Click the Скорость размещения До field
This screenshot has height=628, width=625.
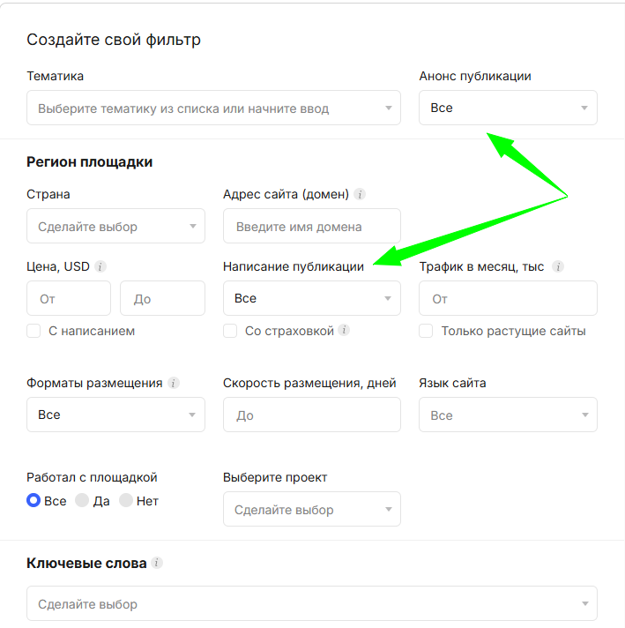(x=311, y=415)
